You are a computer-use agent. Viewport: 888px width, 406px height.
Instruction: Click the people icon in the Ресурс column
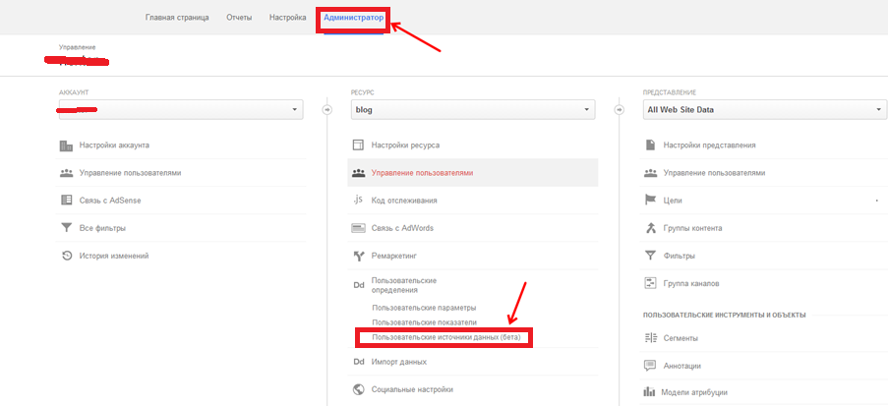pos(358,173)
